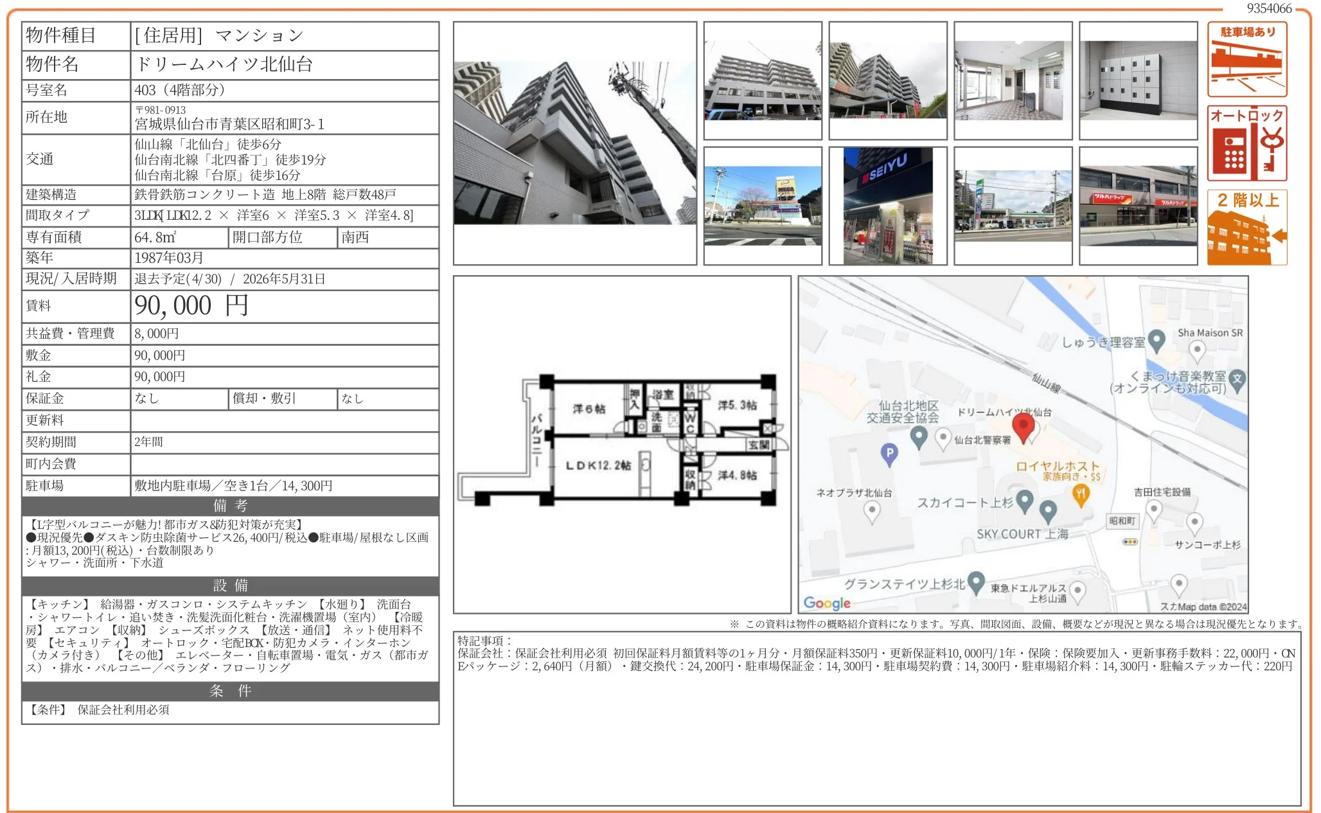1321x813 pixels.
Task: Click the オートロック auto-lock badge icon
Action: coord(1247,143)
